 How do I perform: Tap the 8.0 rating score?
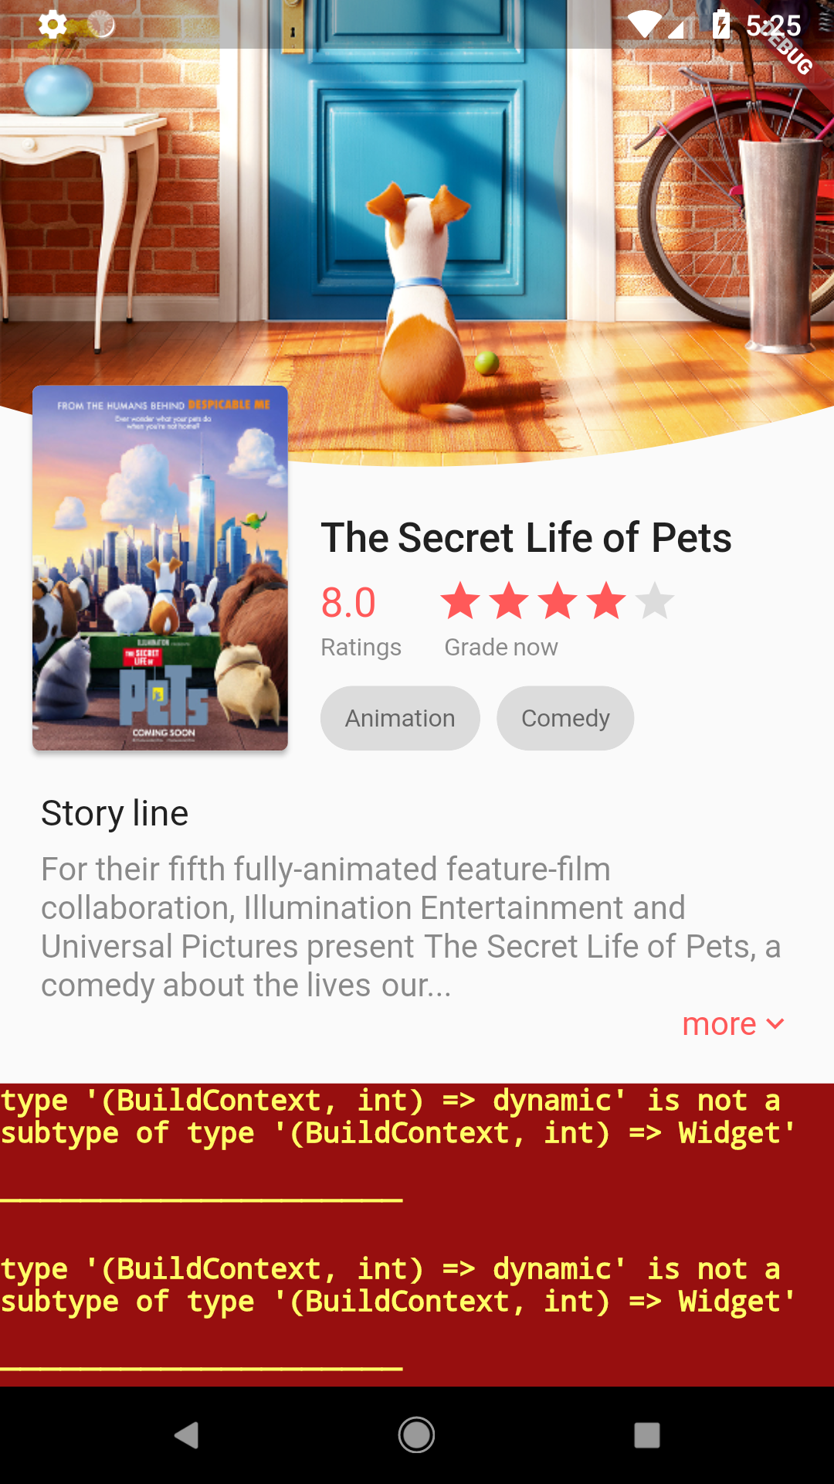pyautogui.click(x=348, y=602)
